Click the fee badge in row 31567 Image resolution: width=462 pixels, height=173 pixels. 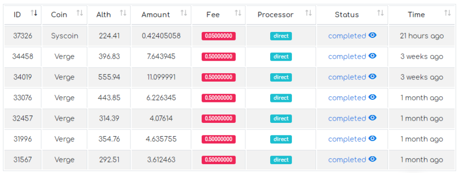click(x=219, y=160)
